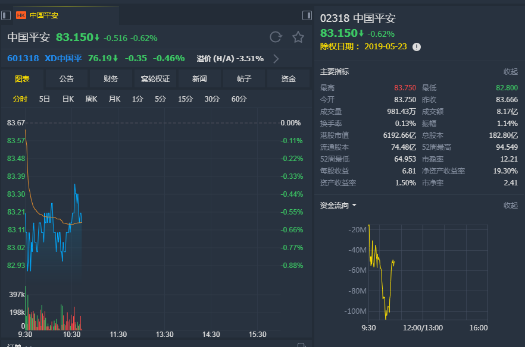The height and width of the screenshot is (347, 525).
Task: Select the 日K chart period
Action: [x=68, y=99]
